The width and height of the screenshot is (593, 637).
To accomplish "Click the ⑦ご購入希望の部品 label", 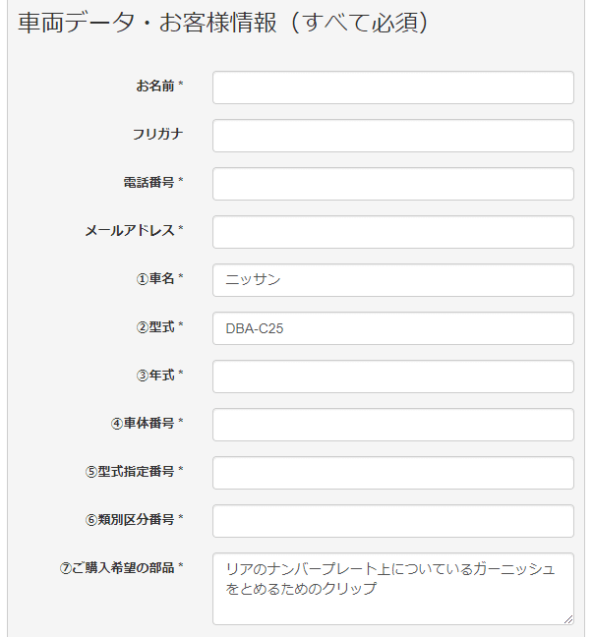I will pos(117,568).
